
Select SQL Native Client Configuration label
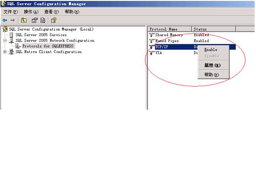49,52
